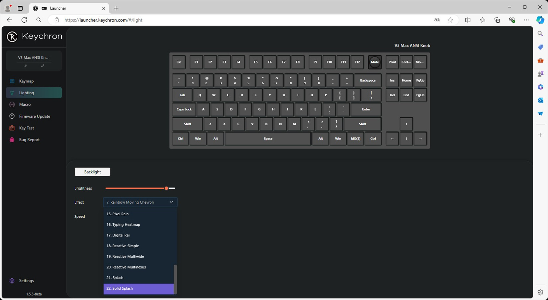Open browser collections
Image resolution: width=548 pixels, height=300 pixels.
click(497, 20)
